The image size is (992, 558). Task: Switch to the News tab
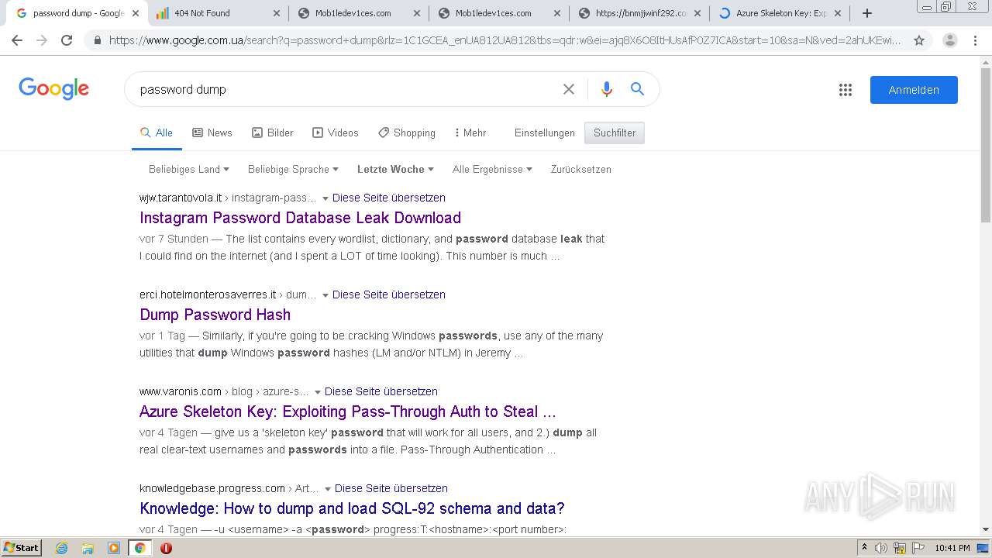212,133
